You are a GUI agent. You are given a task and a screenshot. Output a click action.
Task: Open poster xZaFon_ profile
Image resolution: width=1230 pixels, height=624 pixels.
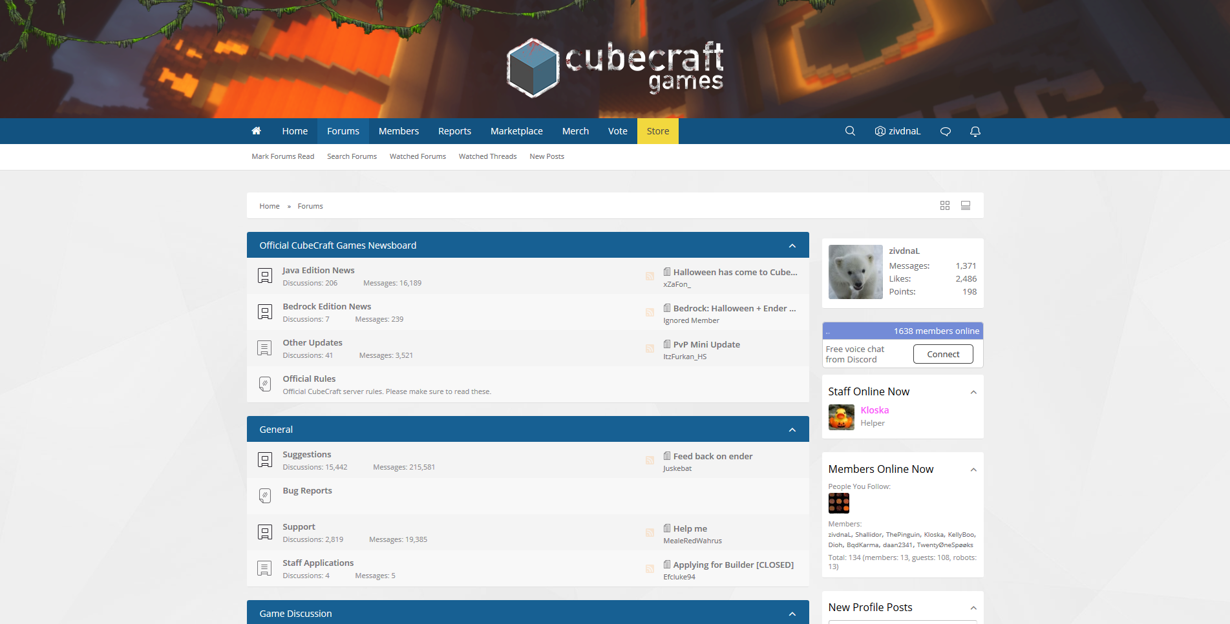[677, 284]
